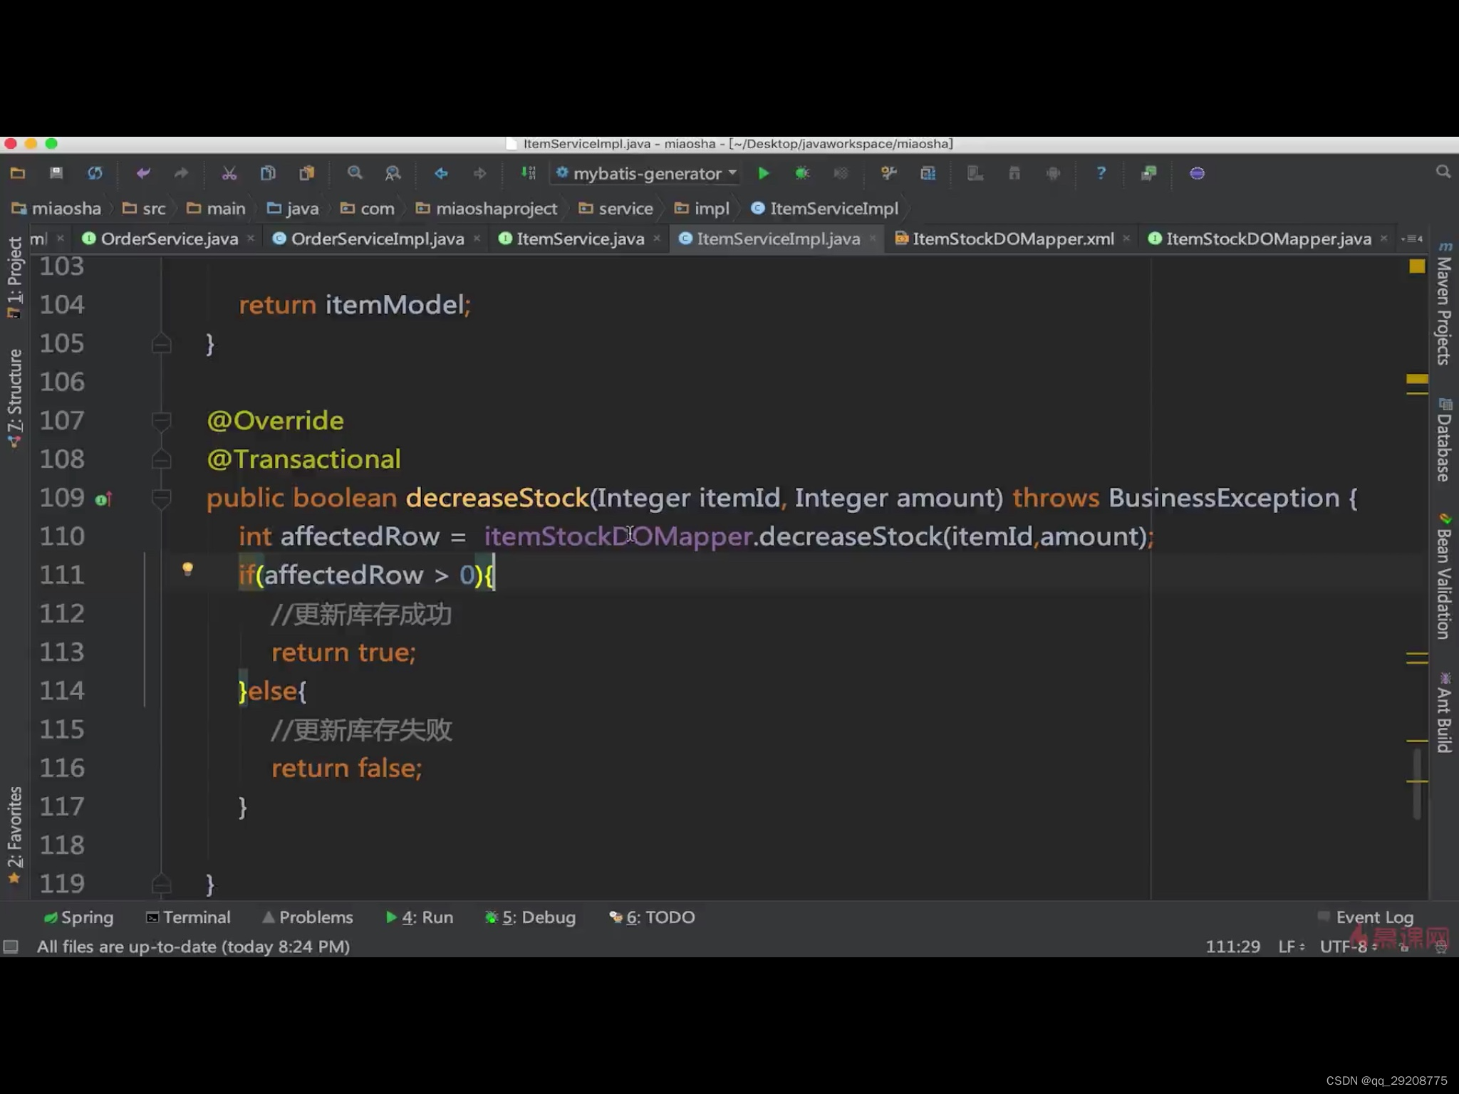Click the green Run button in toolbar

(763, 173)
